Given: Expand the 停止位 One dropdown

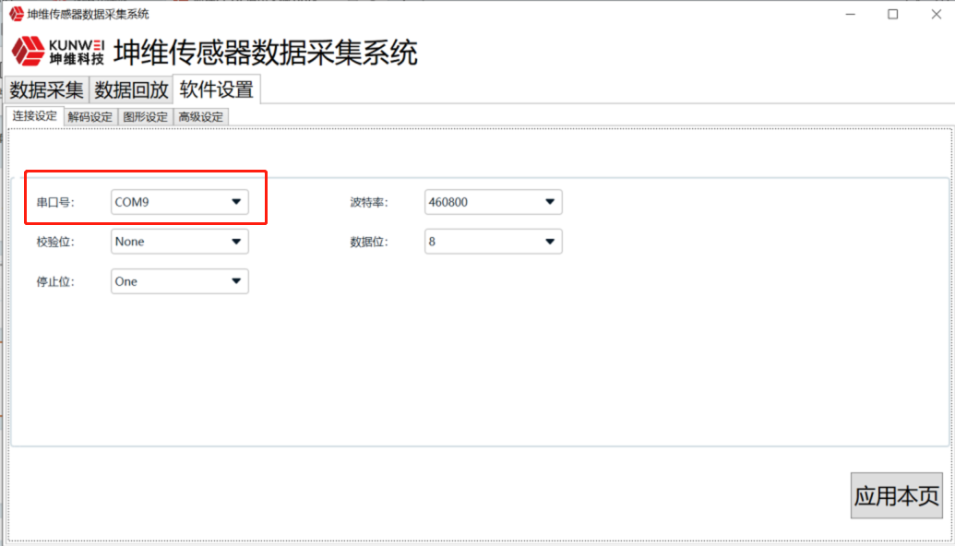Looking at the screenshot, I should coord(179,281).
